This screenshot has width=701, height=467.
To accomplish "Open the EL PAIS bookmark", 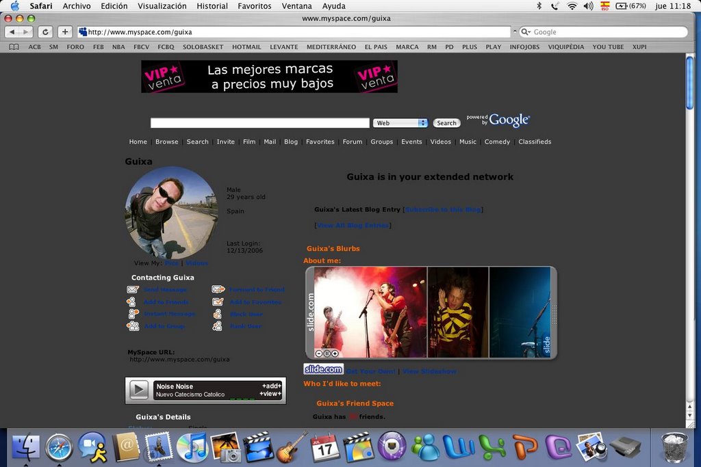I will click(376, 47).
